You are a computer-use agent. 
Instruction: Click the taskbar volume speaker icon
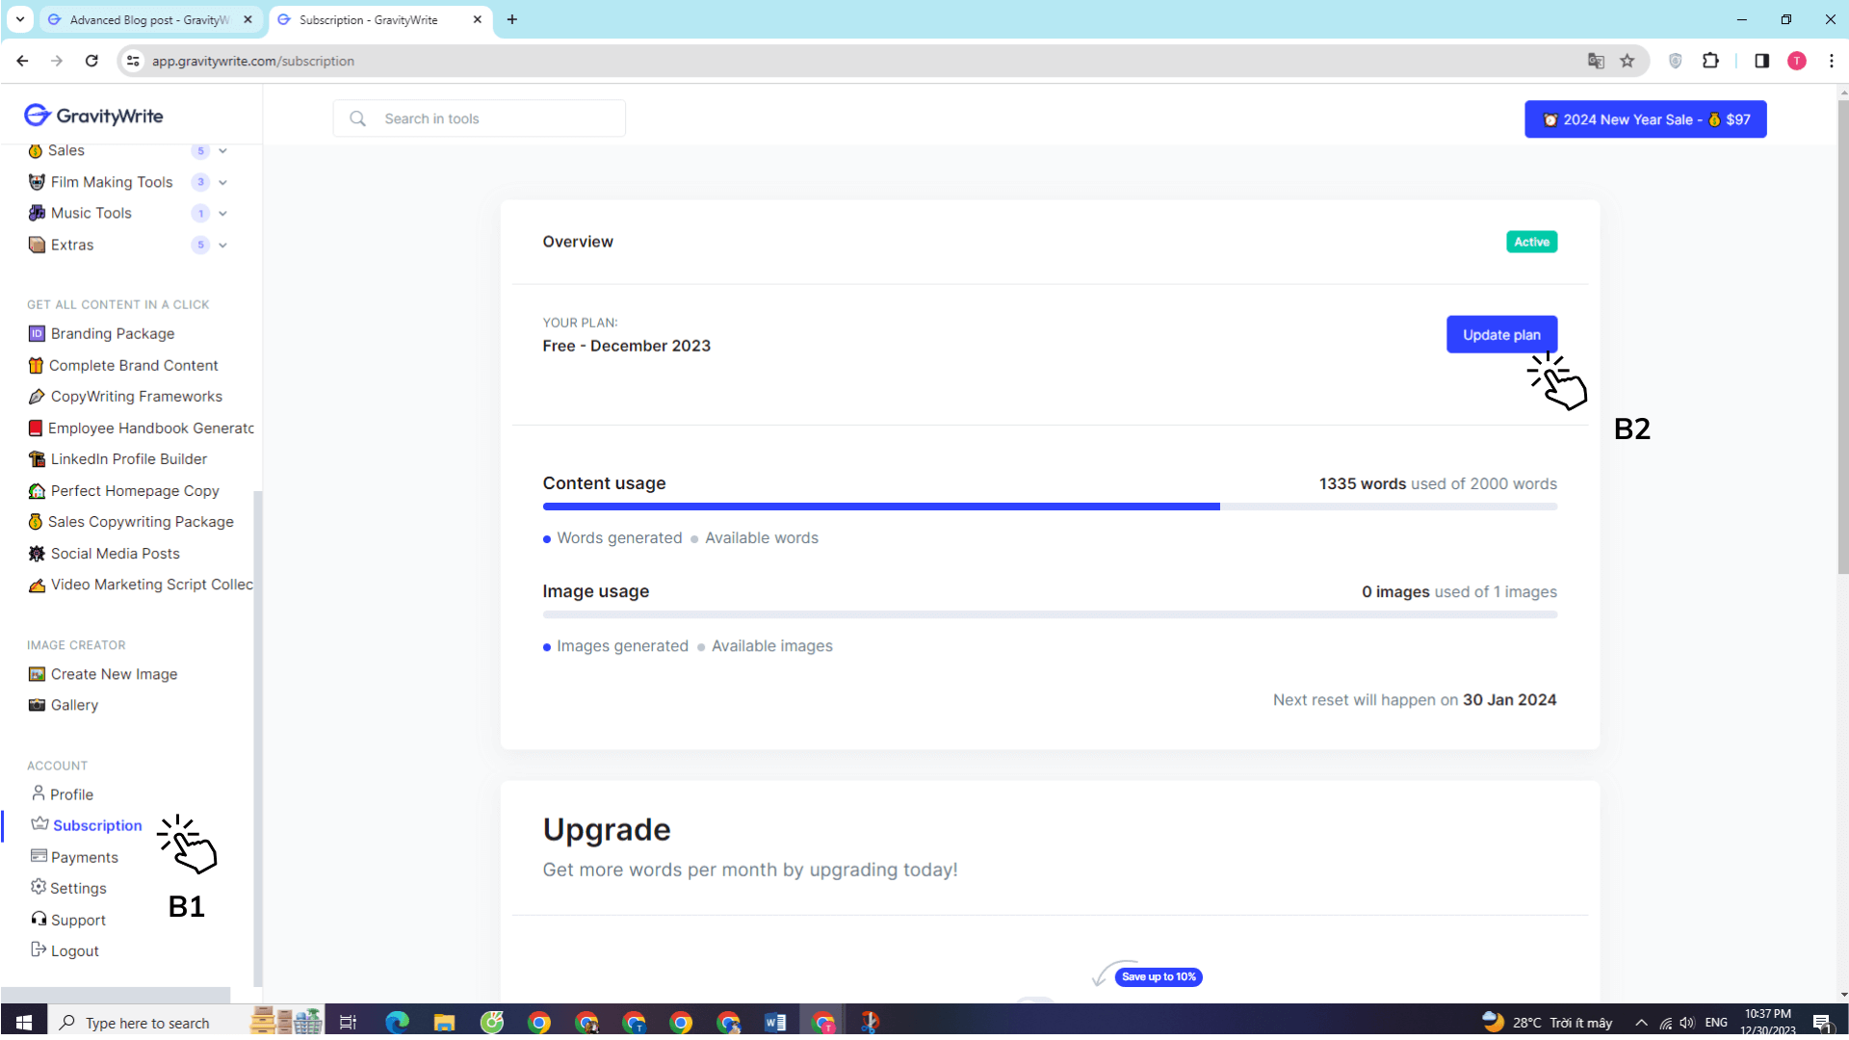pyautogui.click(x=1686, y=1023)
